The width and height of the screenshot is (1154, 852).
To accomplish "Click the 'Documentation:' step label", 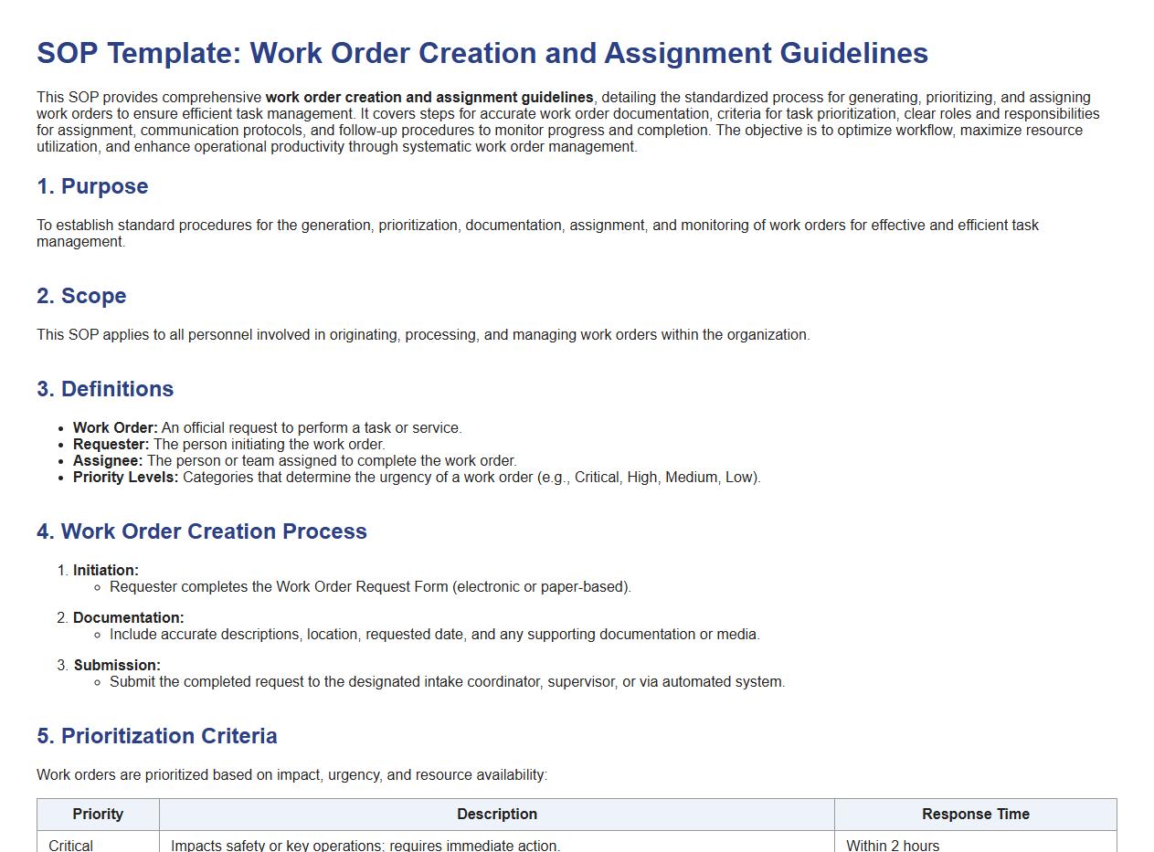I will point(129,618).
